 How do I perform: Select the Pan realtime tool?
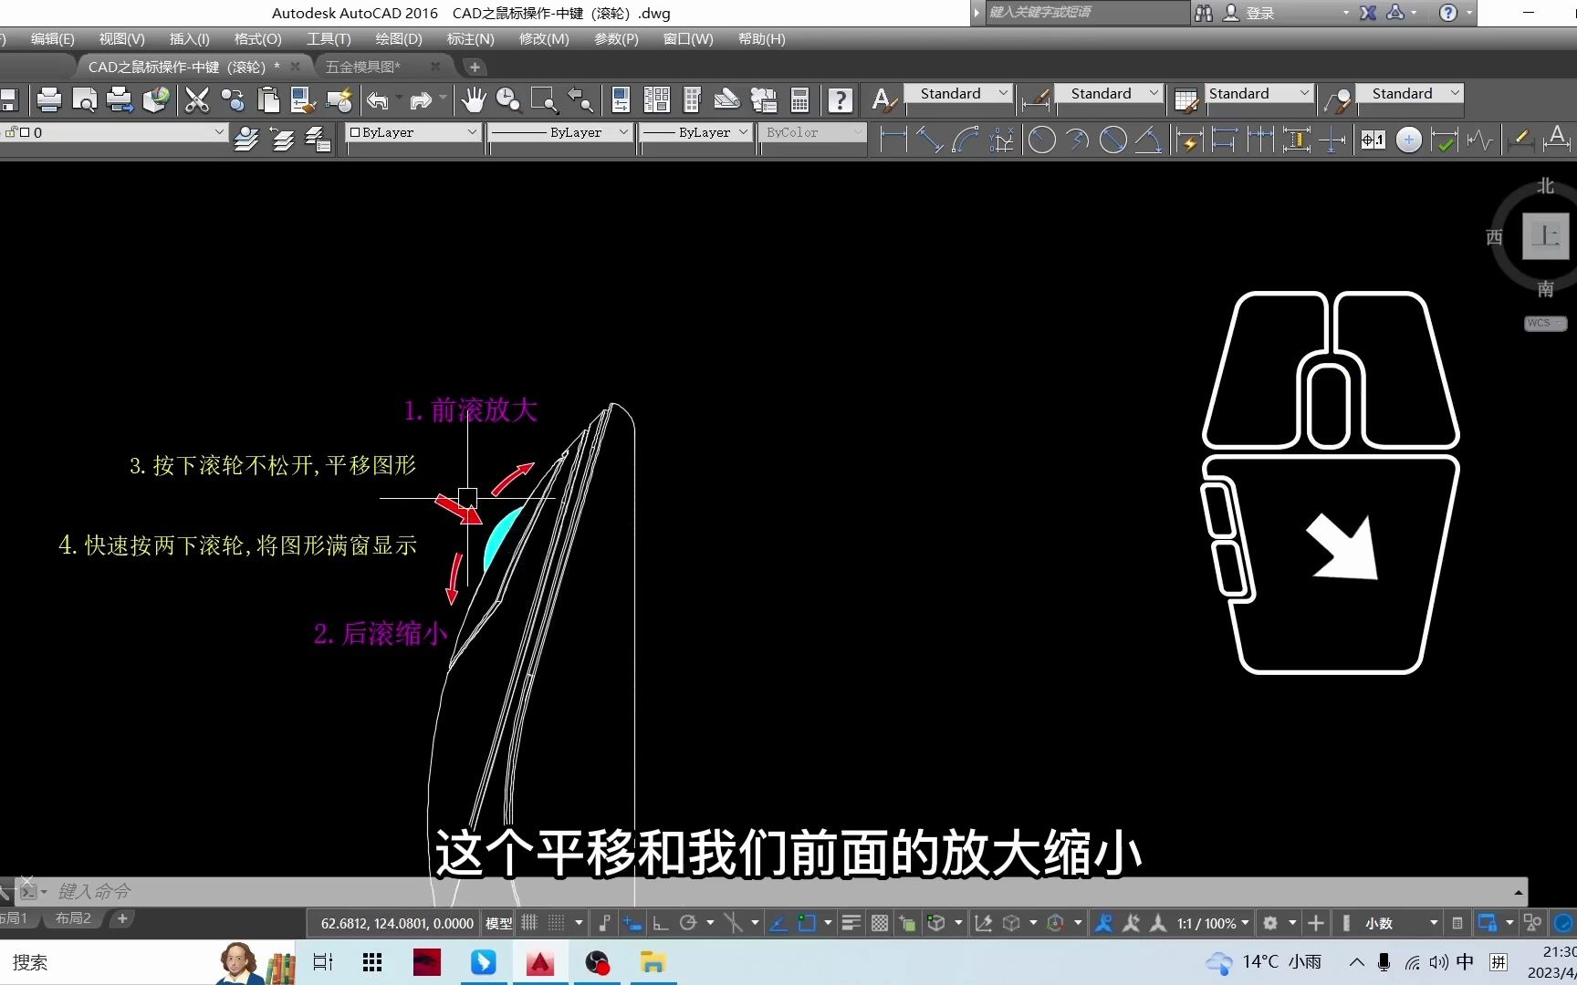click(474, 100)
